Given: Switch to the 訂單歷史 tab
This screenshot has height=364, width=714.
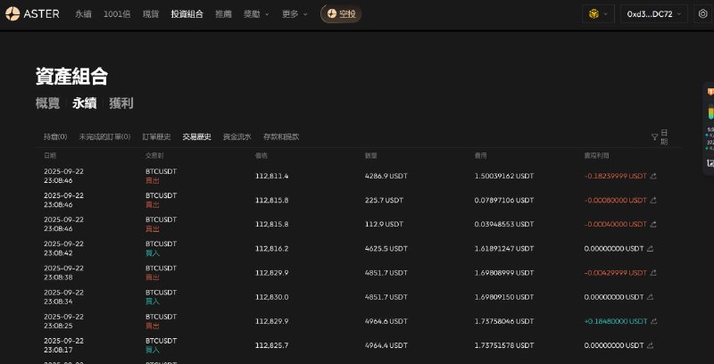Looking at the screenshot, I should pyautogui.click(x=156, y=136).
